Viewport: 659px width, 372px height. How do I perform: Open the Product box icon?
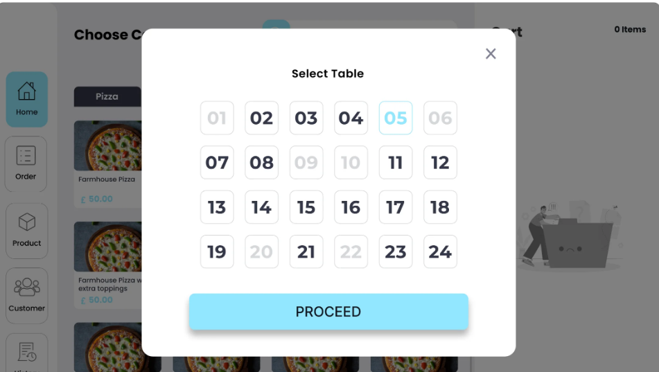26,222
